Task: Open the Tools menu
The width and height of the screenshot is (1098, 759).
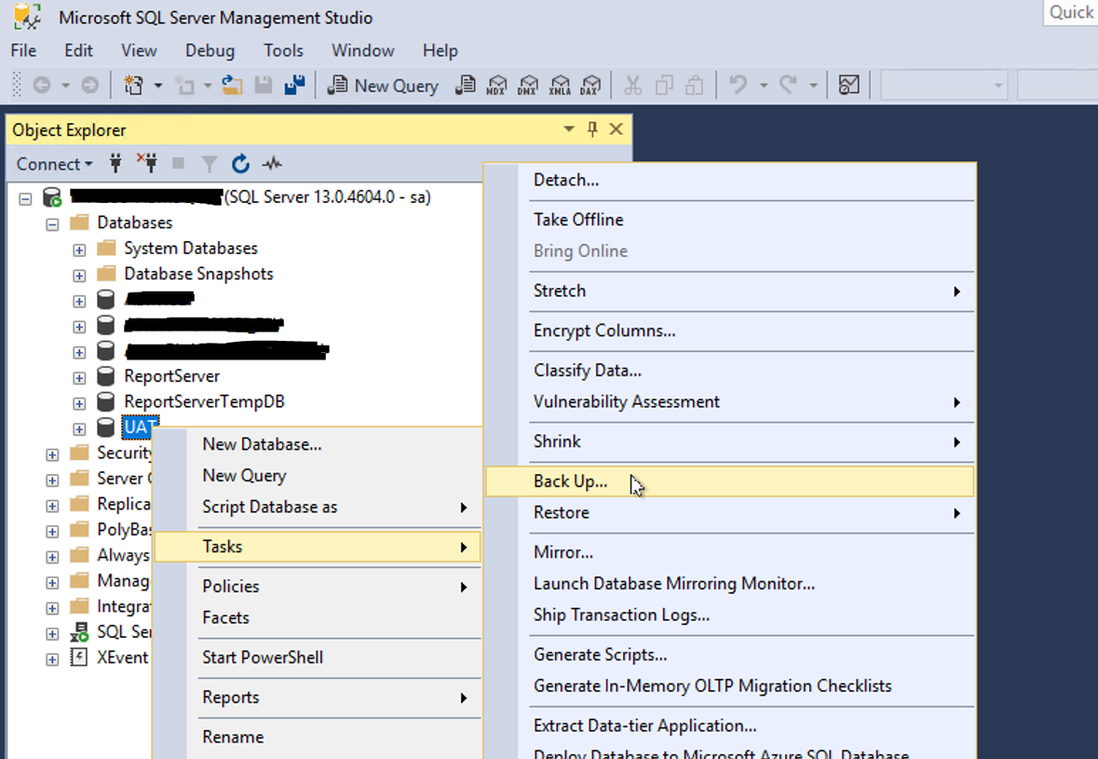Action: 283,50
